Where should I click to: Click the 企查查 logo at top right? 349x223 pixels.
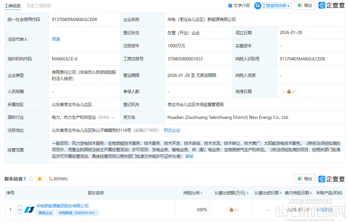tap(332, 5)
